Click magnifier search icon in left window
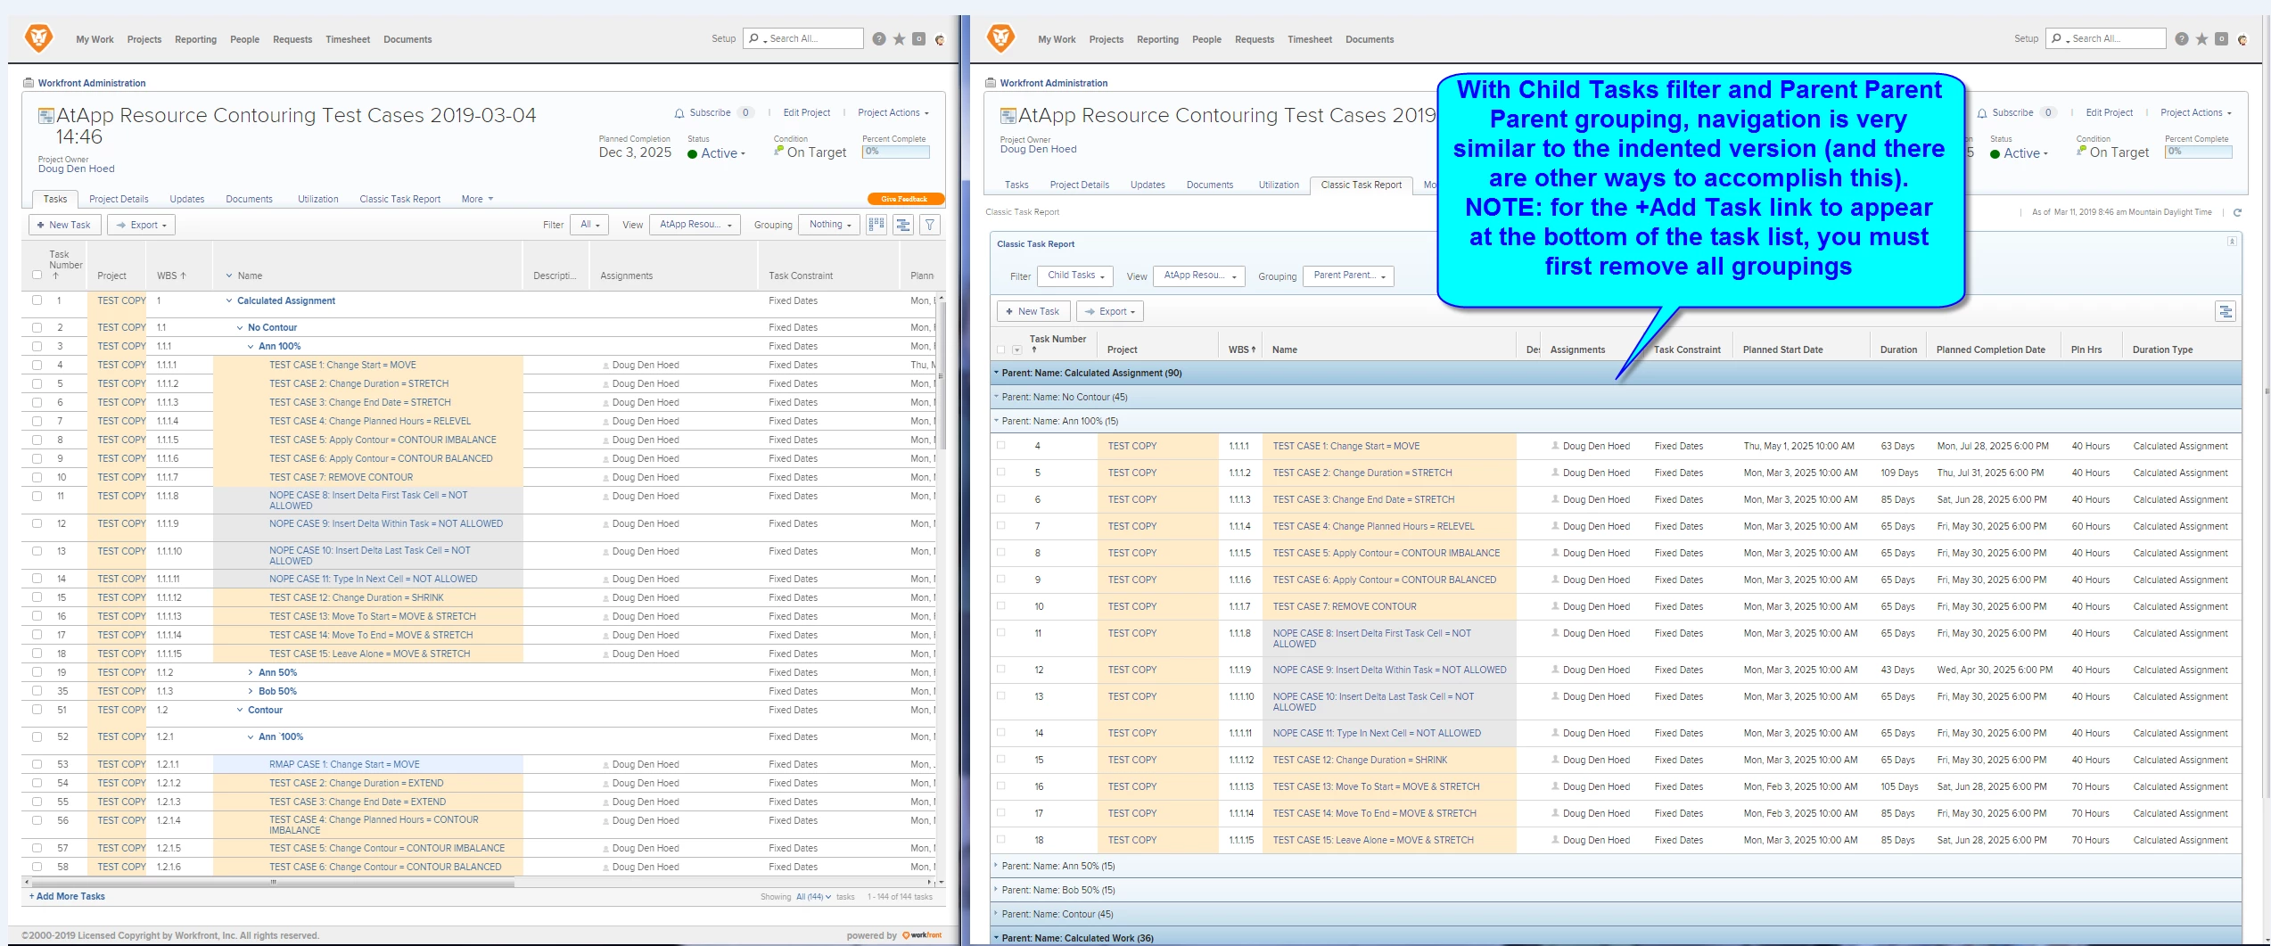The width and height of the screenshot is (2271, 946). pos(754,38)
